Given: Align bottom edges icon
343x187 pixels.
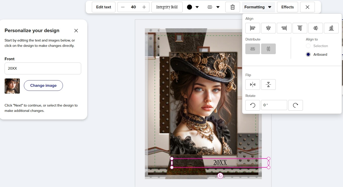Looking at the screenshot, I should click(x=331, y=28).
